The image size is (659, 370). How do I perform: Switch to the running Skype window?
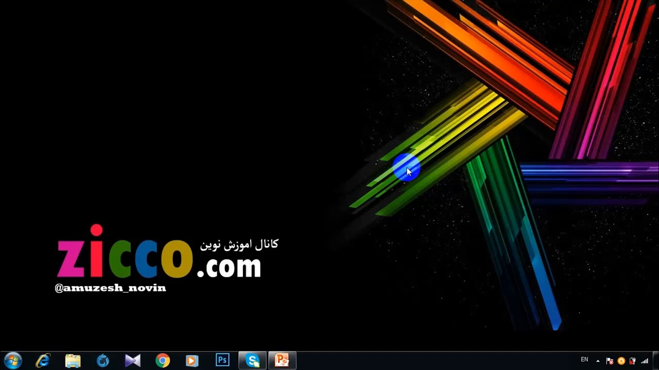pos(252,360)
